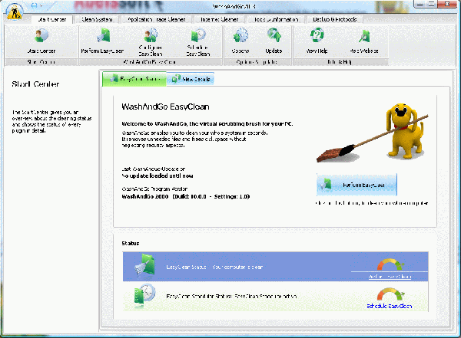Open the Backup & Protocols ribbon tab
This screenshot has height=338, width=461.
(334, 20)
